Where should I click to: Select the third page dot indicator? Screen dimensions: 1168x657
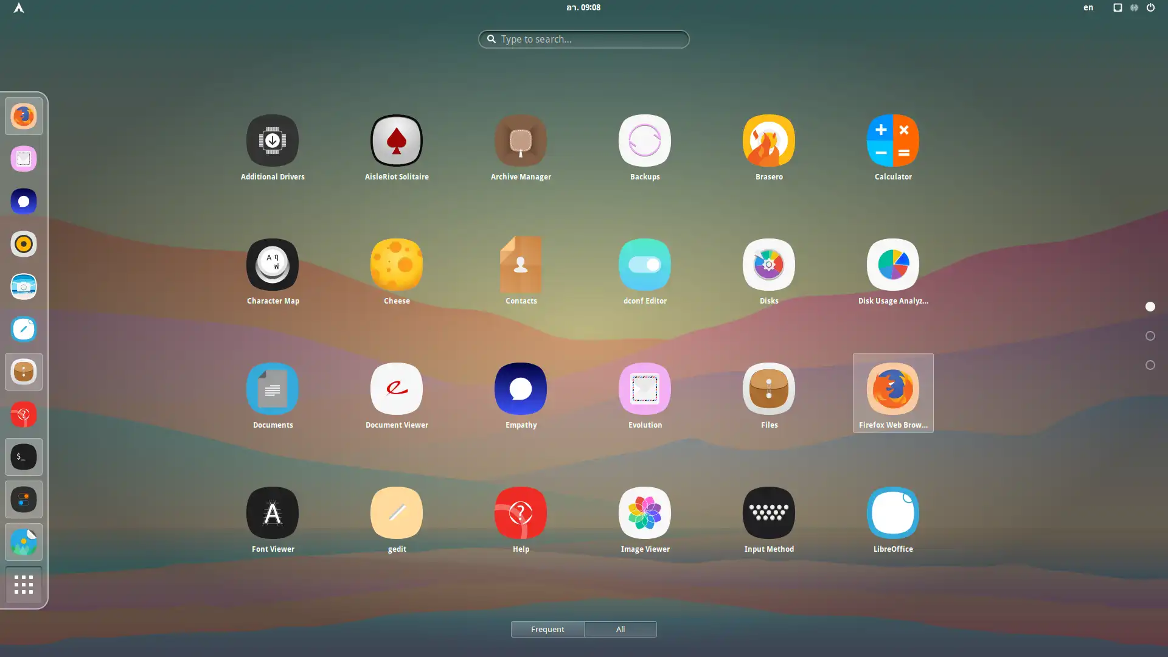click(1150, 365)
